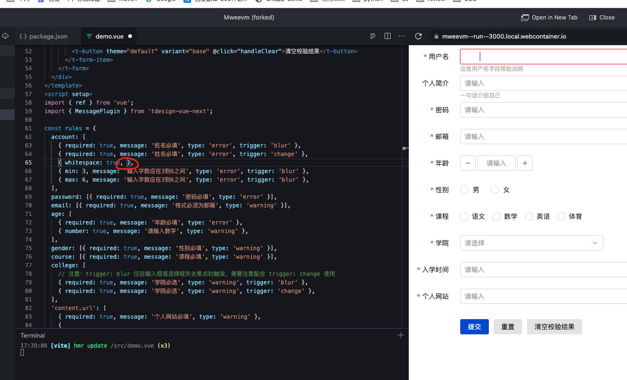
Task: Click the 入学时间 input field
Action: (x=544, y=270)
